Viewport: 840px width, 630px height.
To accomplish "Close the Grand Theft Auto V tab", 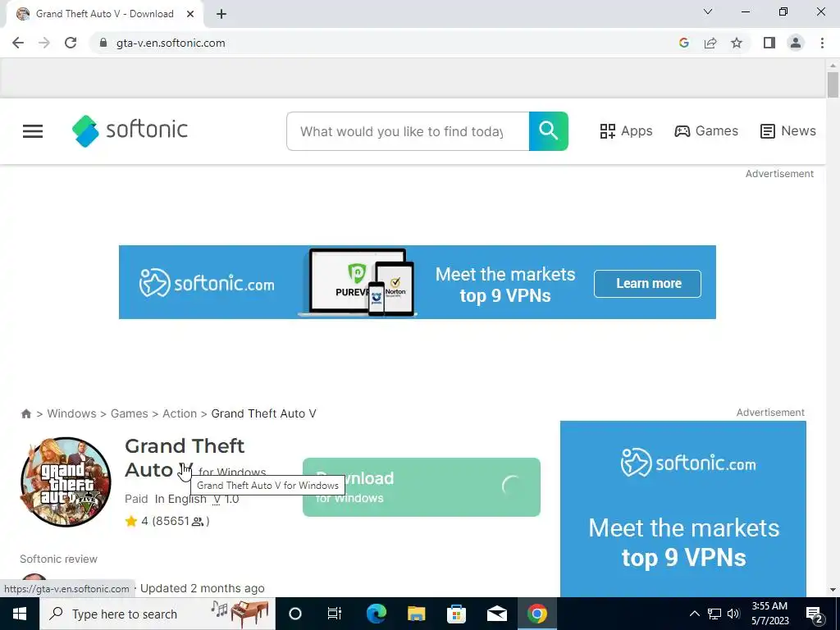I will [190, 14].
